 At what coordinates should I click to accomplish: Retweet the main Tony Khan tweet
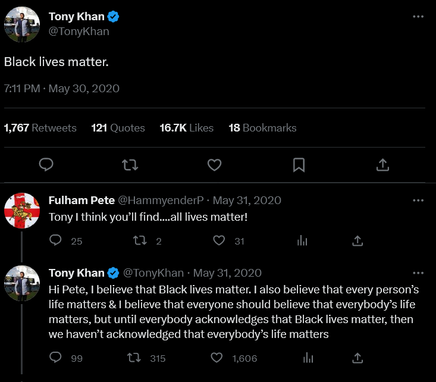(x=130, y=165)
